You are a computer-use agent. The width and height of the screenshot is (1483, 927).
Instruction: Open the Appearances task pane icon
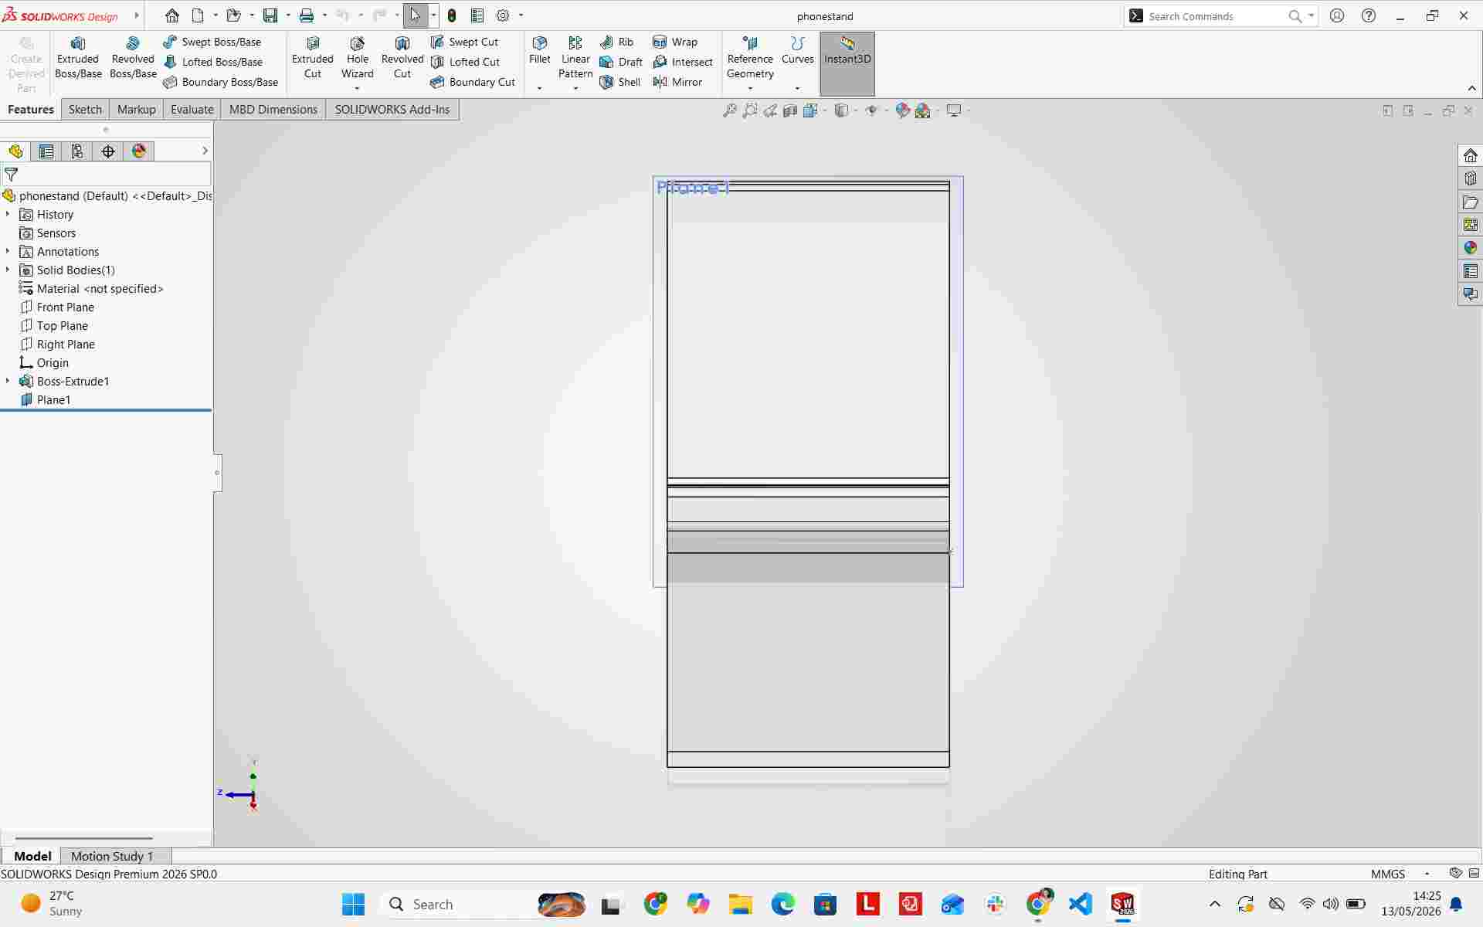(x=1470, y=247)
